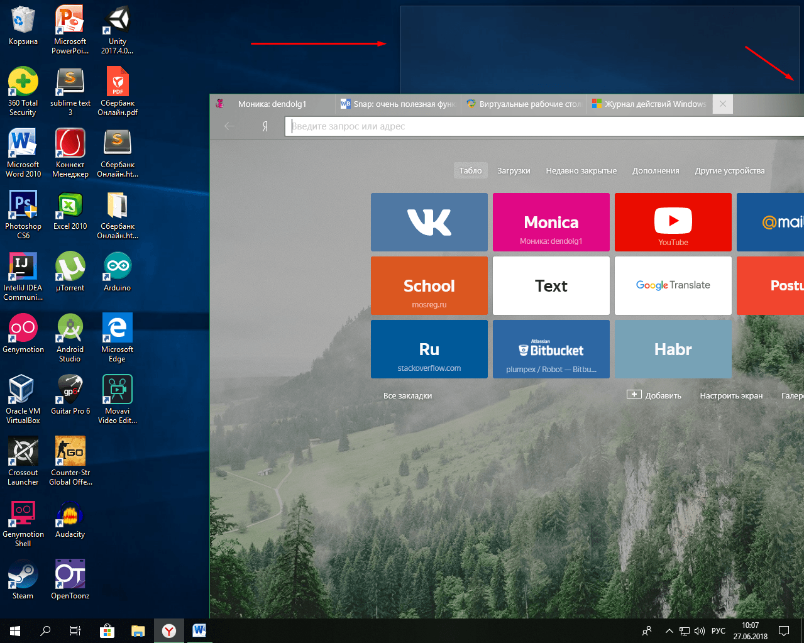The image size is (804, 643).
Task: Switch to the Виртуальные рабочие столы tab
Action: pyautogui.click(x=524, y=104)
